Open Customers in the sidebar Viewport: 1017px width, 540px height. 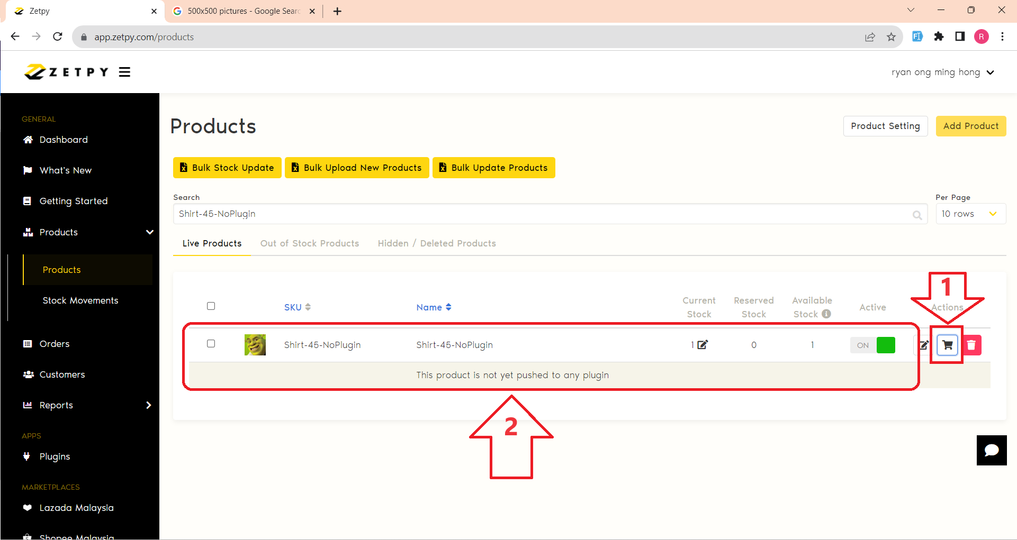[x=62, y=374]
